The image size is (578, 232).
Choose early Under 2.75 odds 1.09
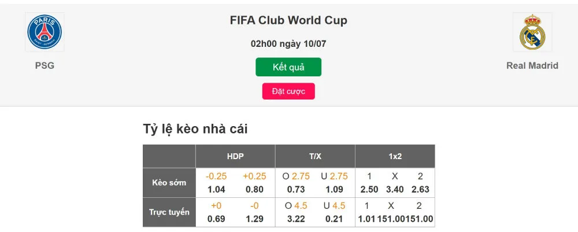334,189
